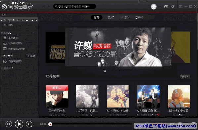Show the previous banner on the left

coord(55,47)
